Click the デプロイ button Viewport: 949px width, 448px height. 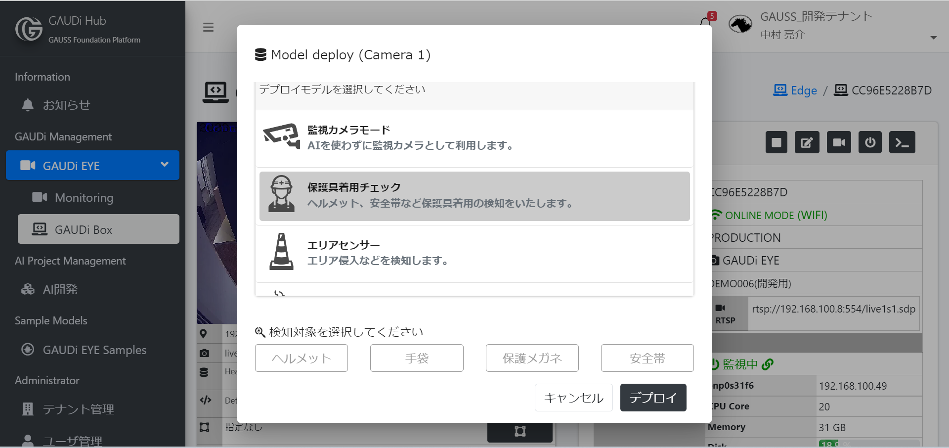pyautogui.click(x=653, y=398)
